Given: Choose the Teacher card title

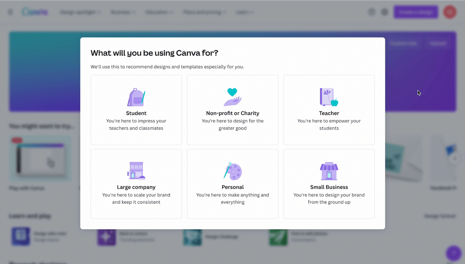Looking at the screenshot, I should (329, 113).
